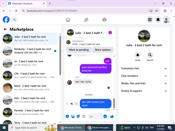Image resolution: width=175 pixels, height=131 pixels.
Task: Go to the Home feed icon
Action: pos(68,20)
